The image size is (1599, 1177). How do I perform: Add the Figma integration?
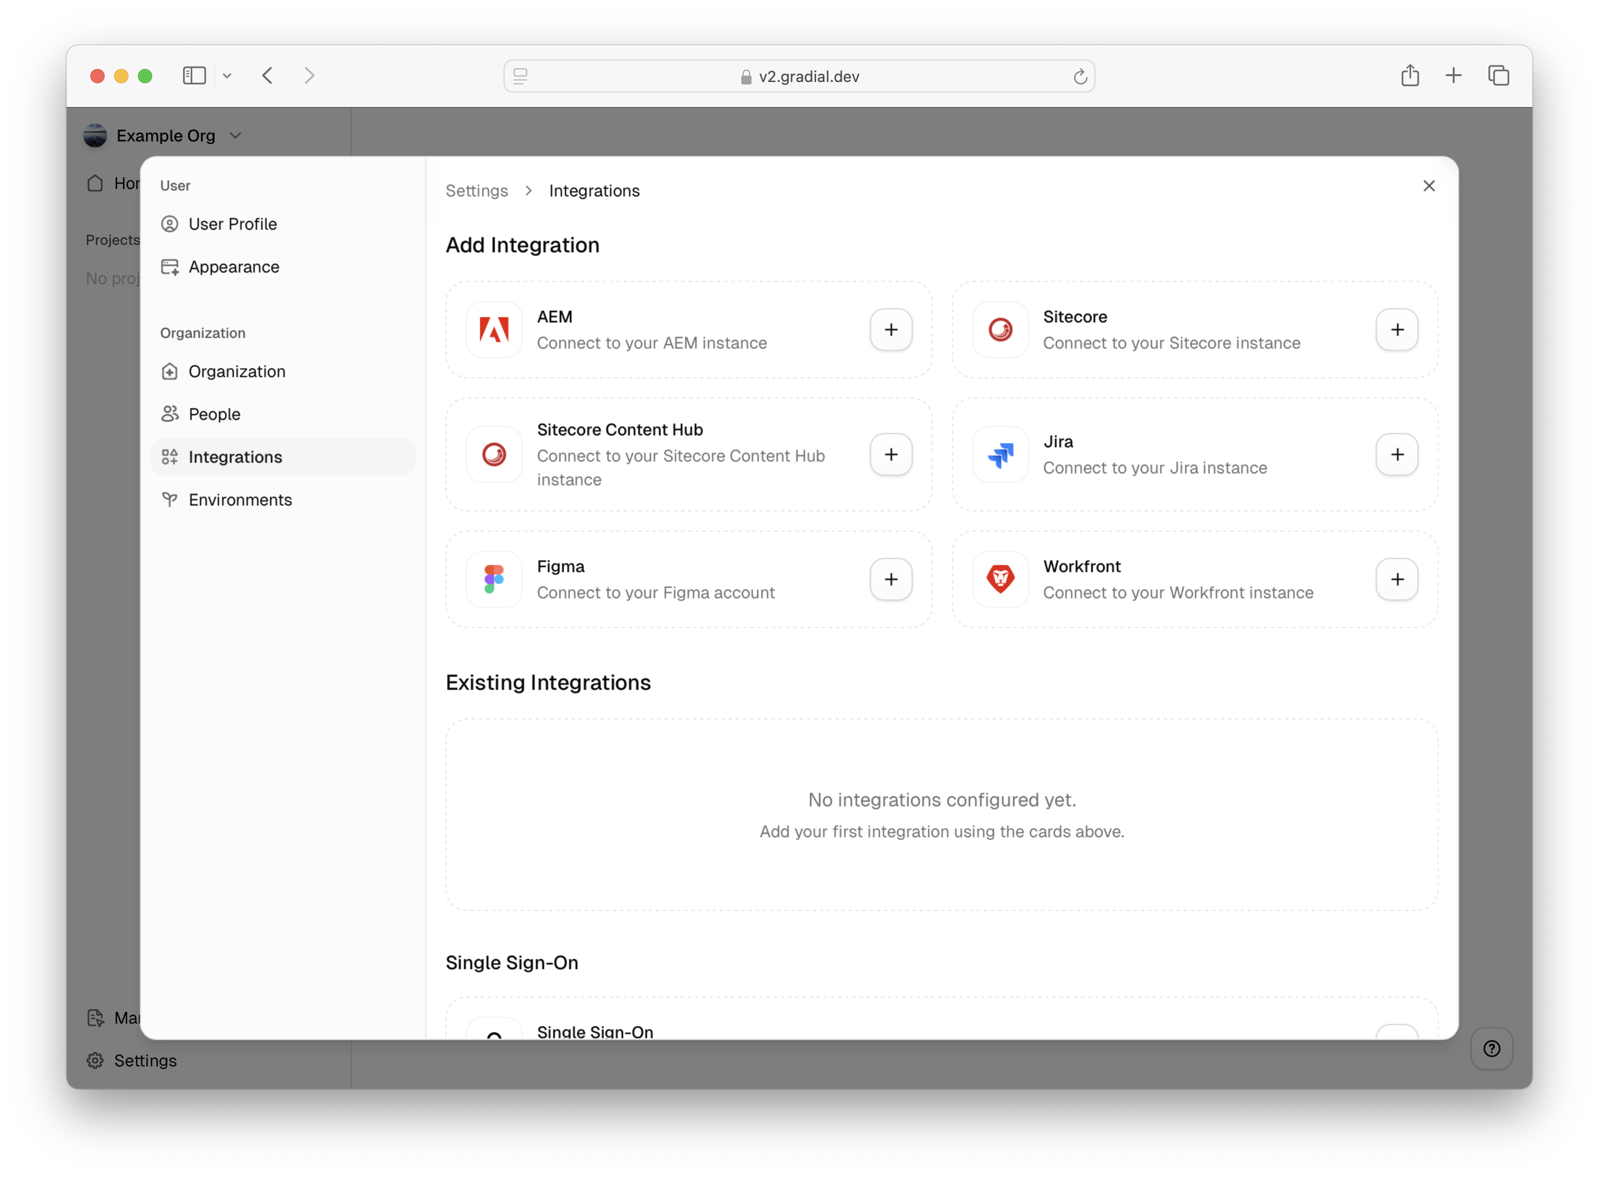890,579
